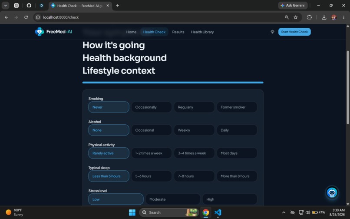Go to Home in the navigation bar

(x=131, y=32)
